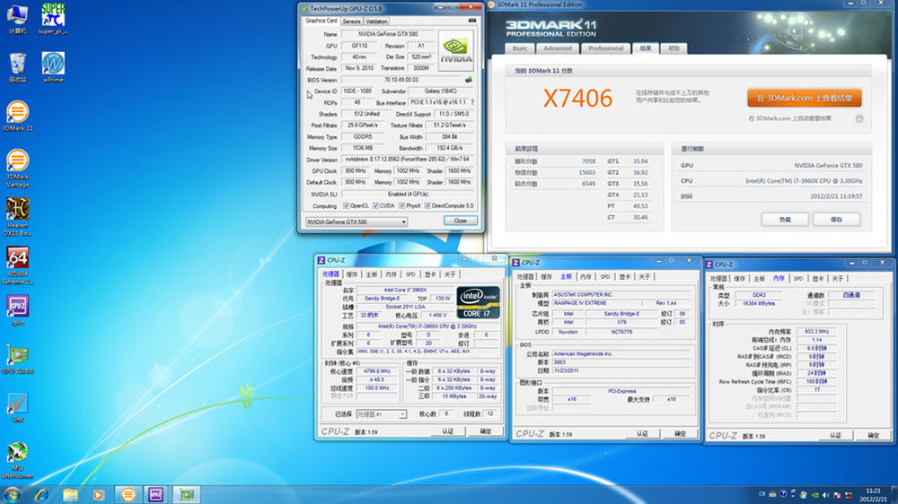898x504 pixels.
Task: Open the Windows Start menu orb
Action: [12, 494]
